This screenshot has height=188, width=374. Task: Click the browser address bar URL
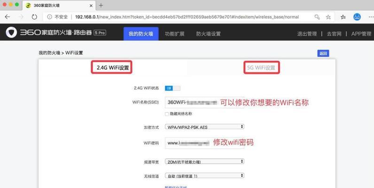(x=187, y=17)
